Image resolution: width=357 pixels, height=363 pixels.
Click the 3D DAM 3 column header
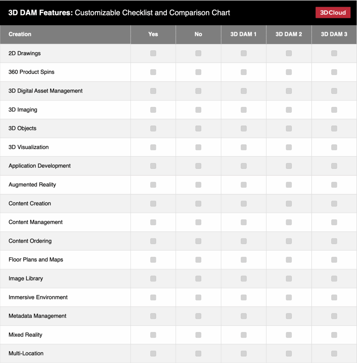click(x=334, y=34)
